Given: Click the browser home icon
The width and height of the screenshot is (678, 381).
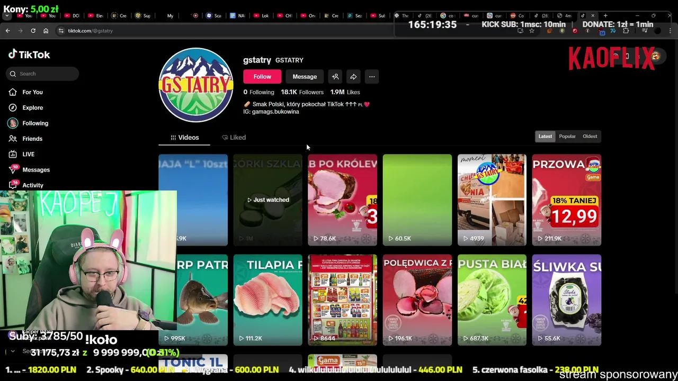Looking at the screenshot, I should point(46,31).
